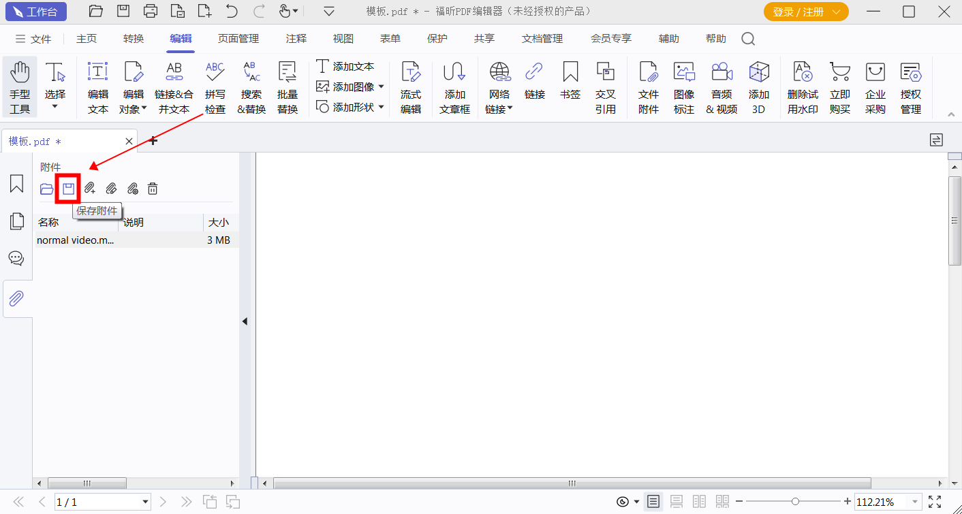This screenshot has height=514, width=962.
Task: Open the Attachments panel from left sidebar
Action: (16, 298)
